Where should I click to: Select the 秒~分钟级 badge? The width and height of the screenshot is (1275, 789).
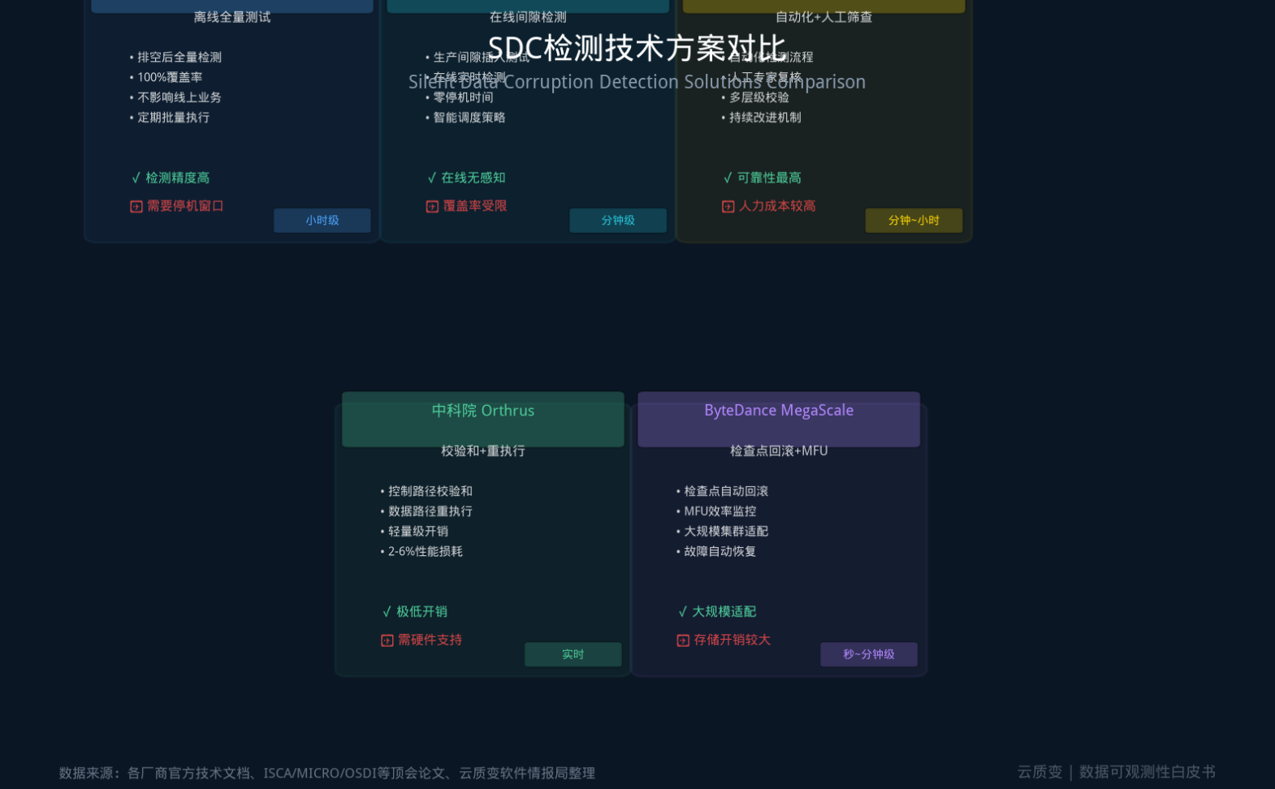tap(869, 654)
